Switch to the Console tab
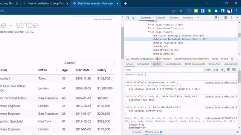This screenshot has width=241, height=135. click(160, 18)
